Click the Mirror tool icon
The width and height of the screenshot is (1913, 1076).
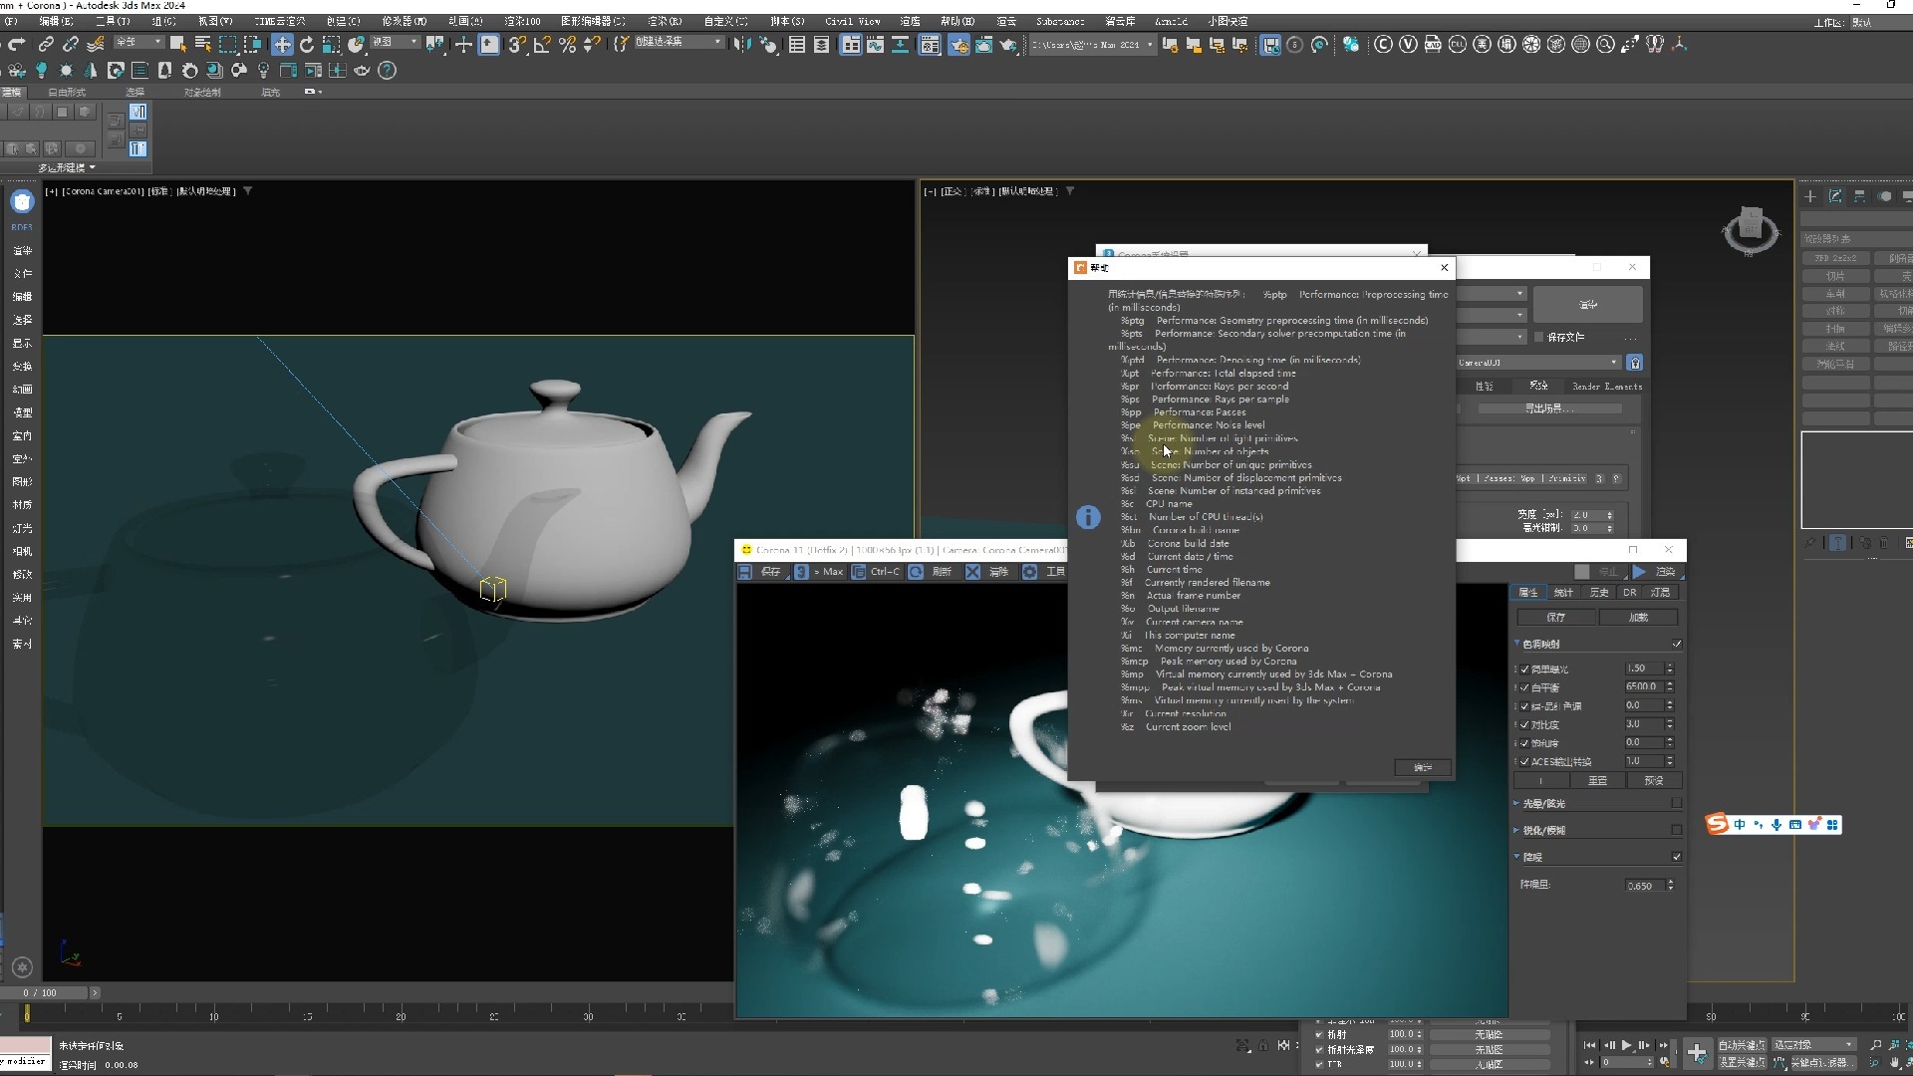coord(742,44)
